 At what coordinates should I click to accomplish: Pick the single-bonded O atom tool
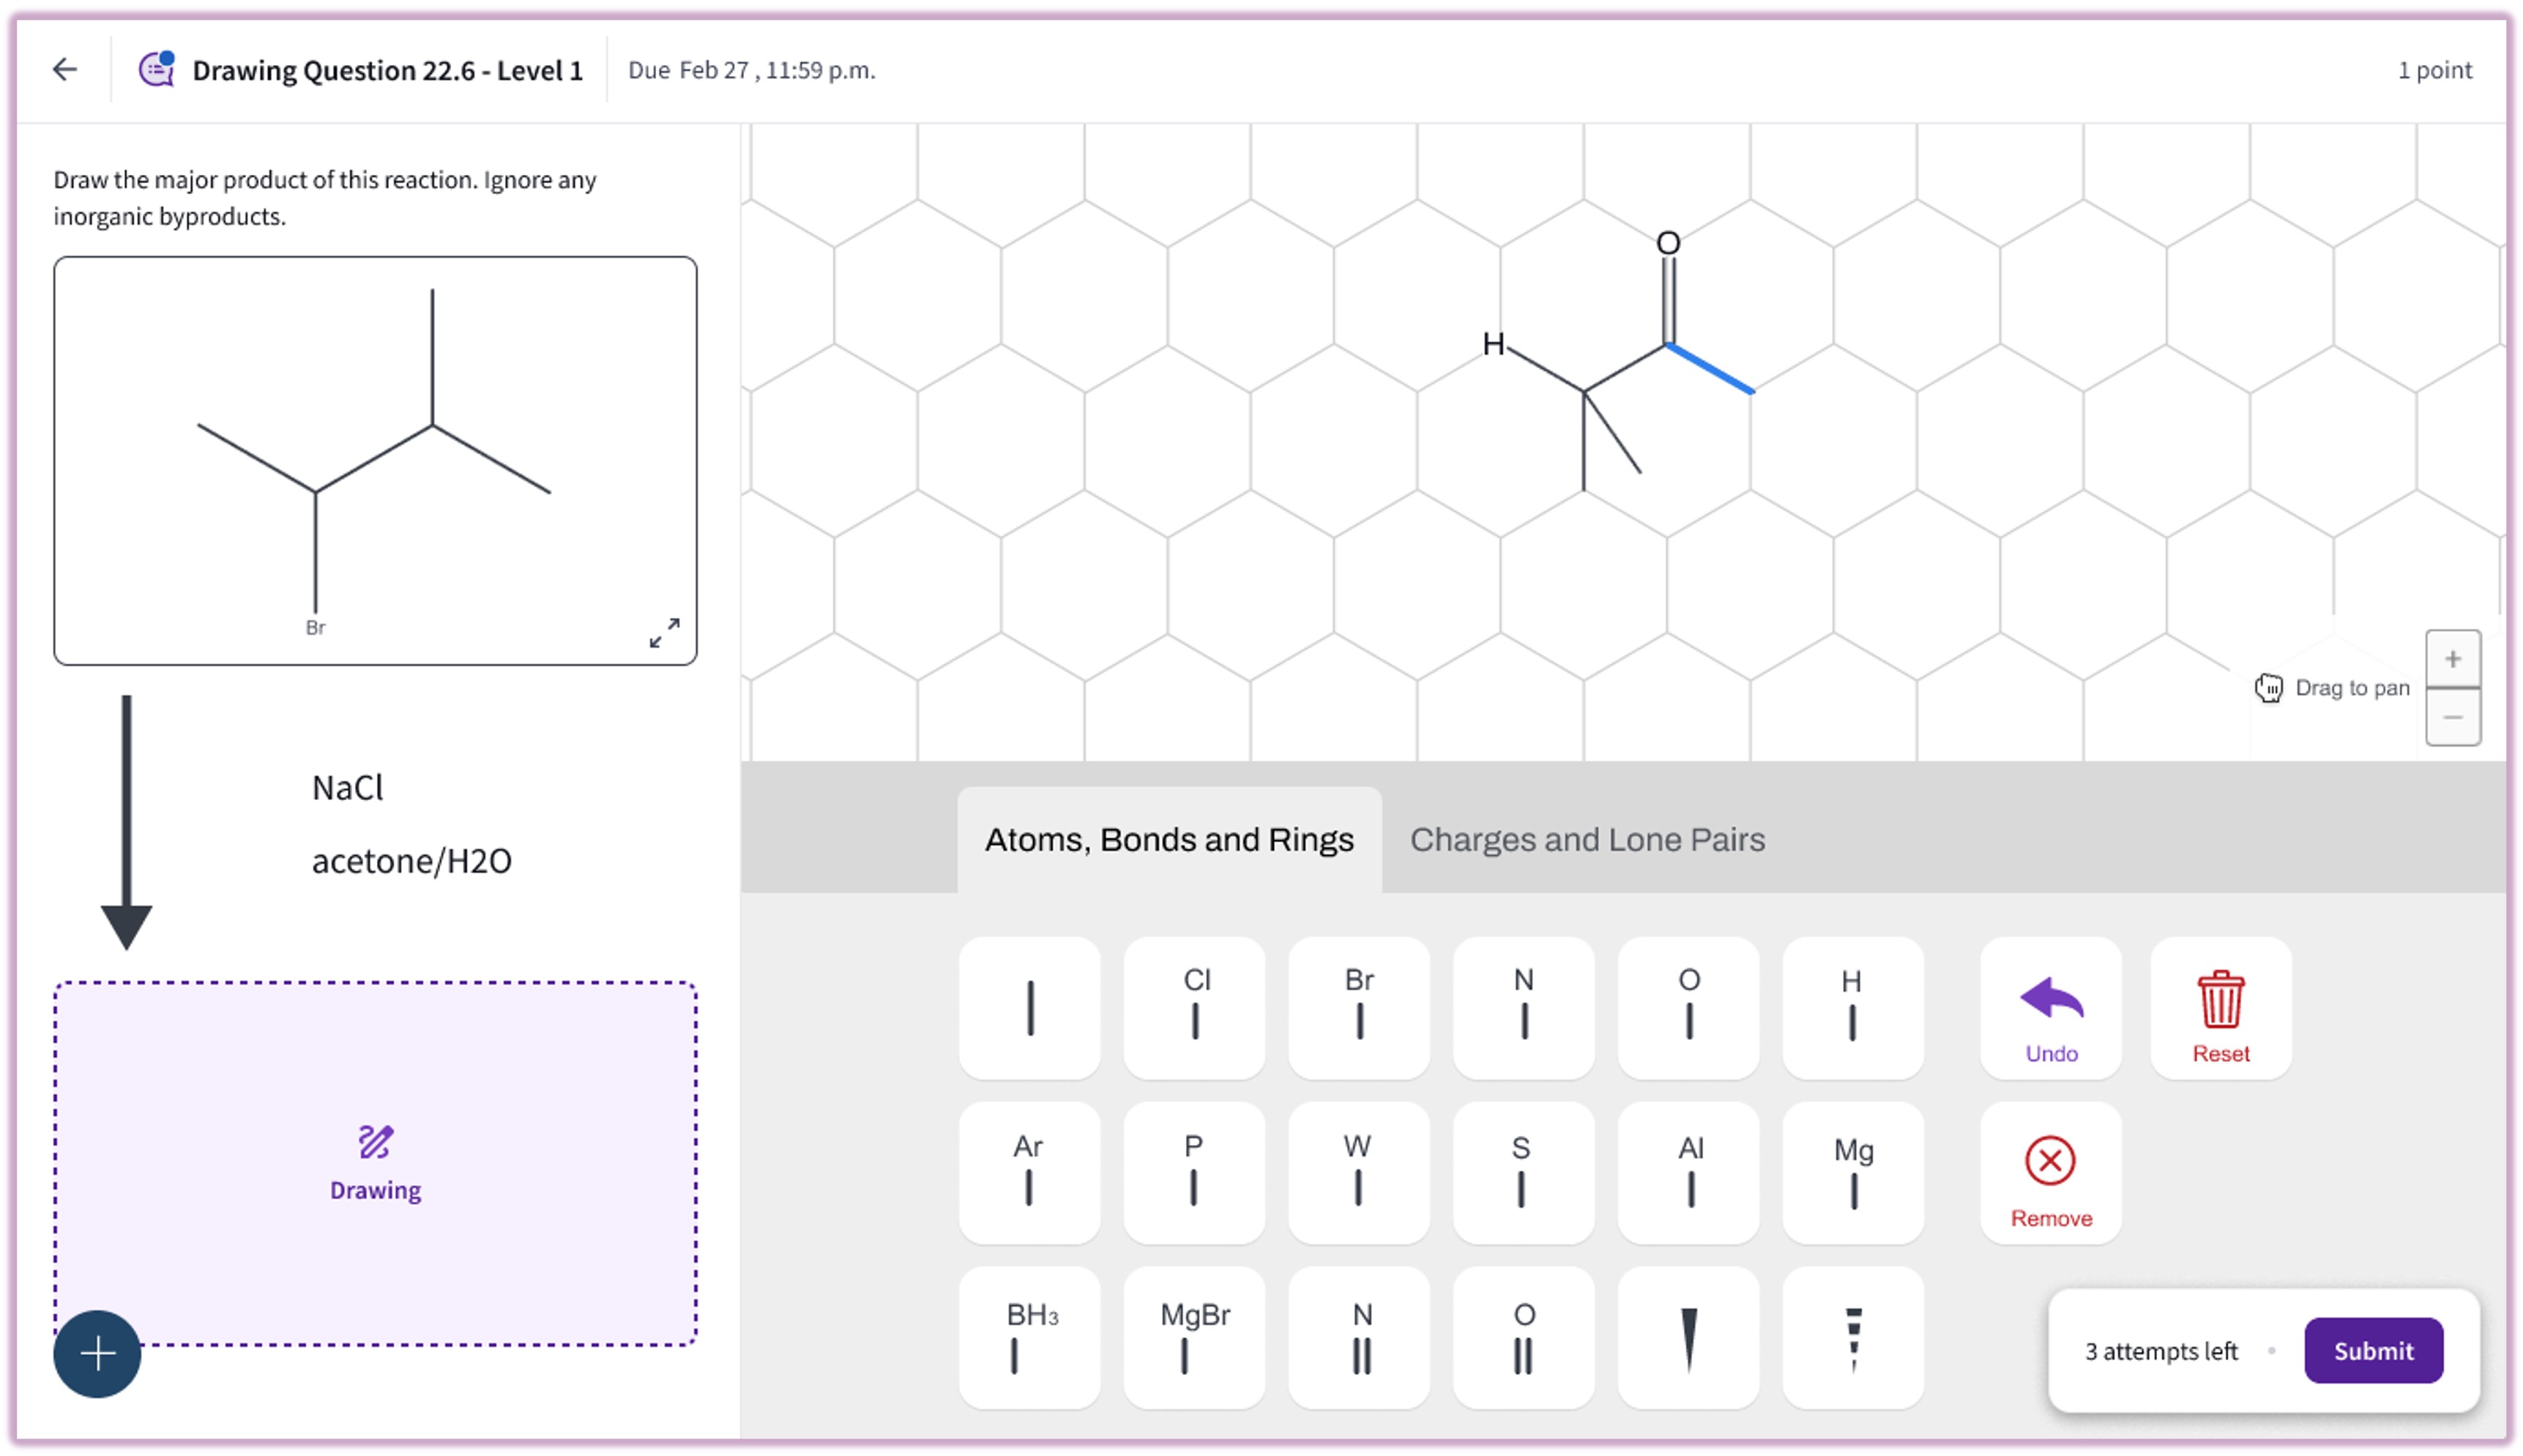pyautogui.click(x=1688, y=1008)
